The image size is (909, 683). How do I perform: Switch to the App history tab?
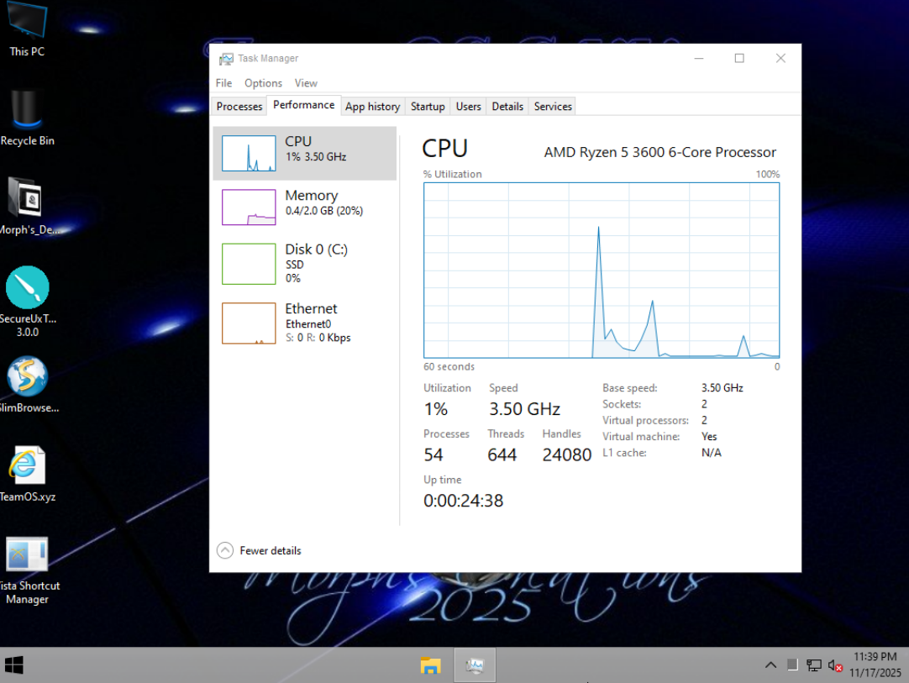(x=373, y=106)
